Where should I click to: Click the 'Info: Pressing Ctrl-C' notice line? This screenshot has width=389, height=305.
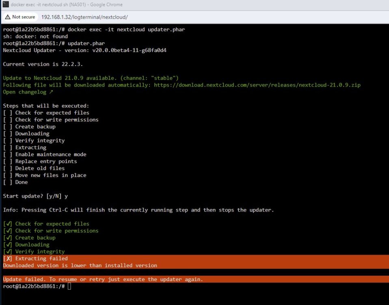(138, 210)
